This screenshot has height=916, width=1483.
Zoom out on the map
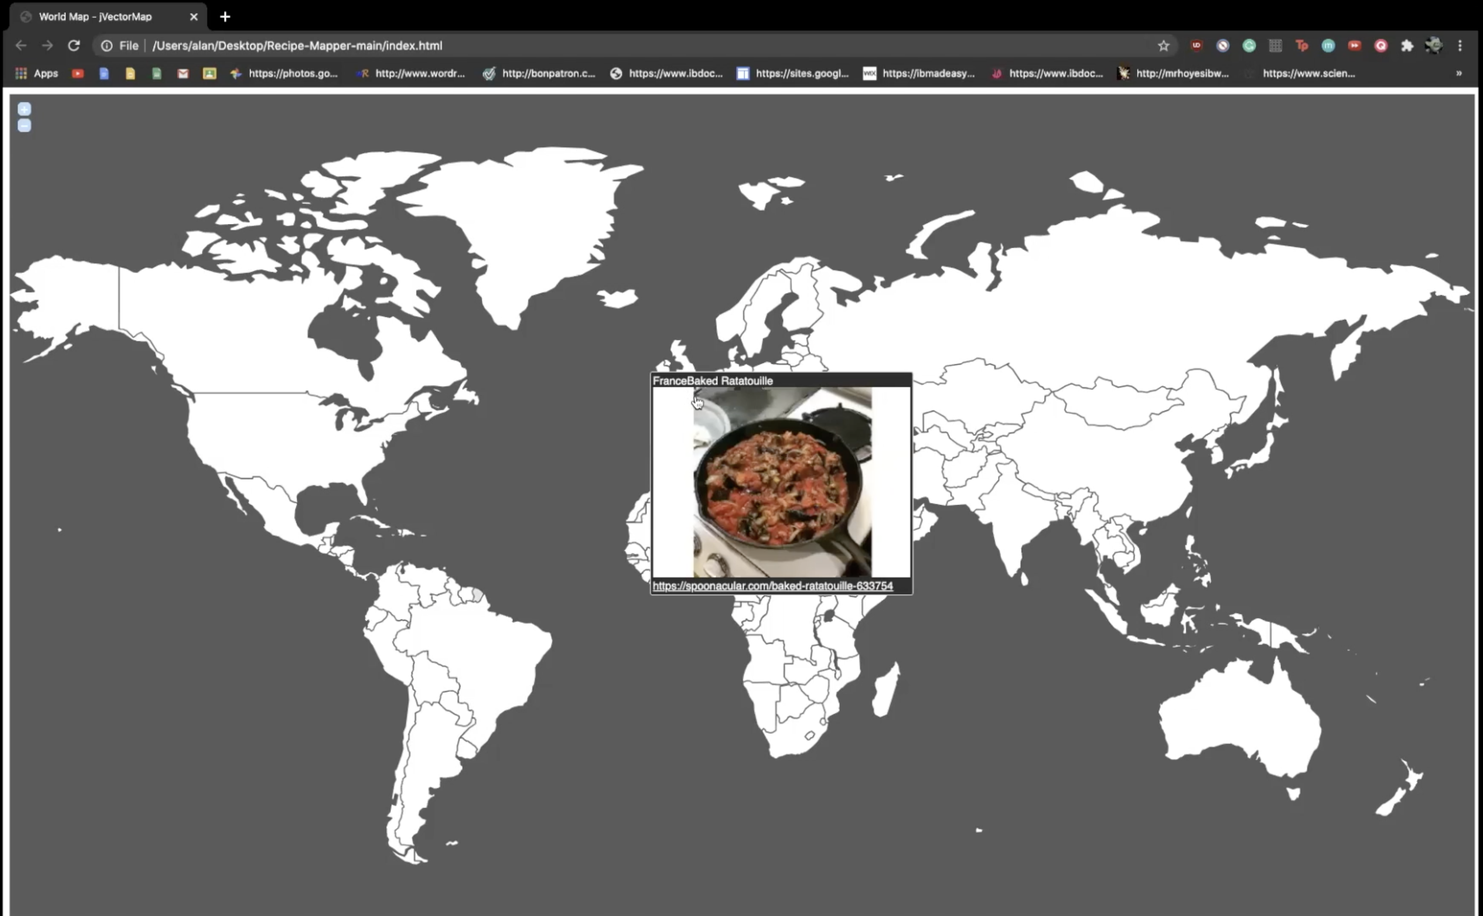pyautogui.click(x=24, y=125)
